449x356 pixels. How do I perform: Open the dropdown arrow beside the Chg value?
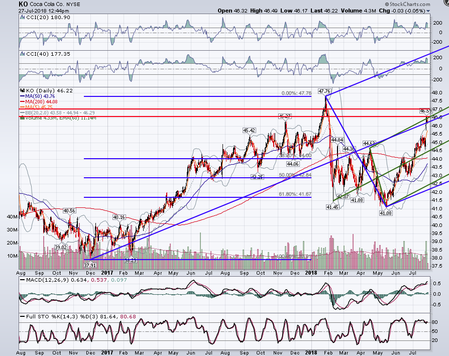click(428, 11)
